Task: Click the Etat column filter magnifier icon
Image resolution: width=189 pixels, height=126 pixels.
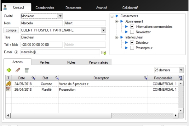Action: click(x=57, y=78)
